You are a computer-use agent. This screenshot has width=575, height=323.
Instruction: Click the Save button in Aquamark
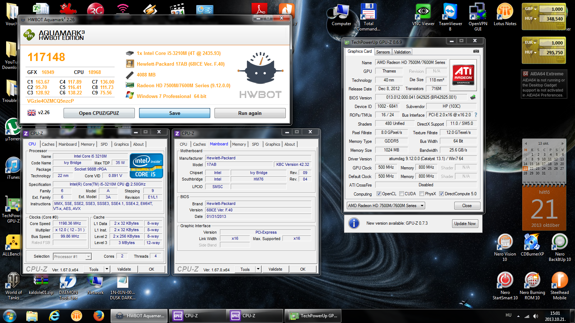tap(175, 113)
